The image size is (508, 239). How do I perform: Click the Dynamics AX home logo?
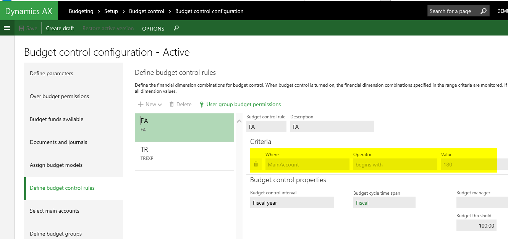coord(29,11)
